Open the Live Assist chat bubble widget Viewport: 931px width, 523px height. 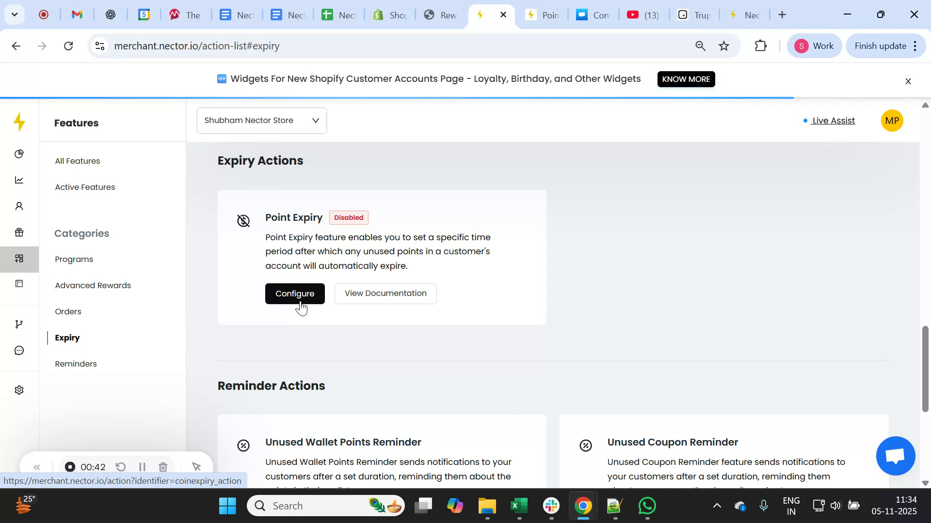[895, 456]
